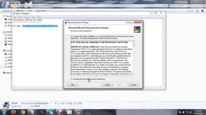Click the EULA scrollbar thumb
The image size is (206, 115).
[x=134, y=45]
